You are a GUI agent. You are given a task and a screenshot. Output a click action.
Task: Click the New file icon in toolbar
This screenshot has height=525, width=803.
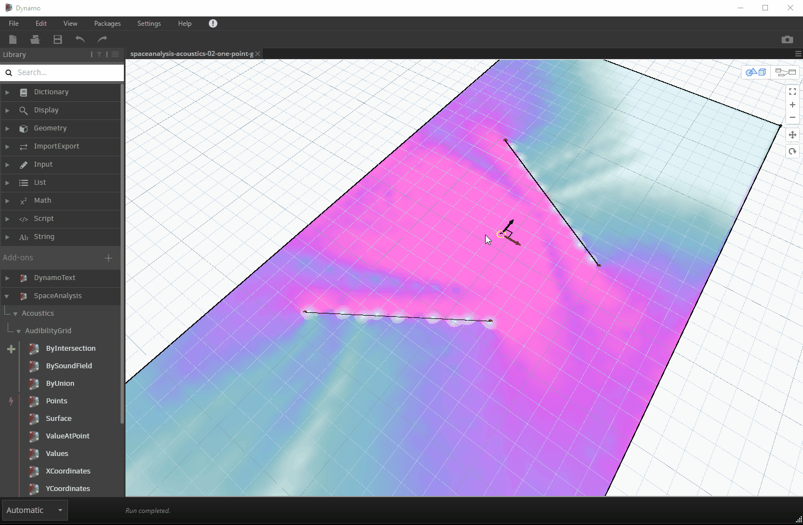[x=13, y=39]
